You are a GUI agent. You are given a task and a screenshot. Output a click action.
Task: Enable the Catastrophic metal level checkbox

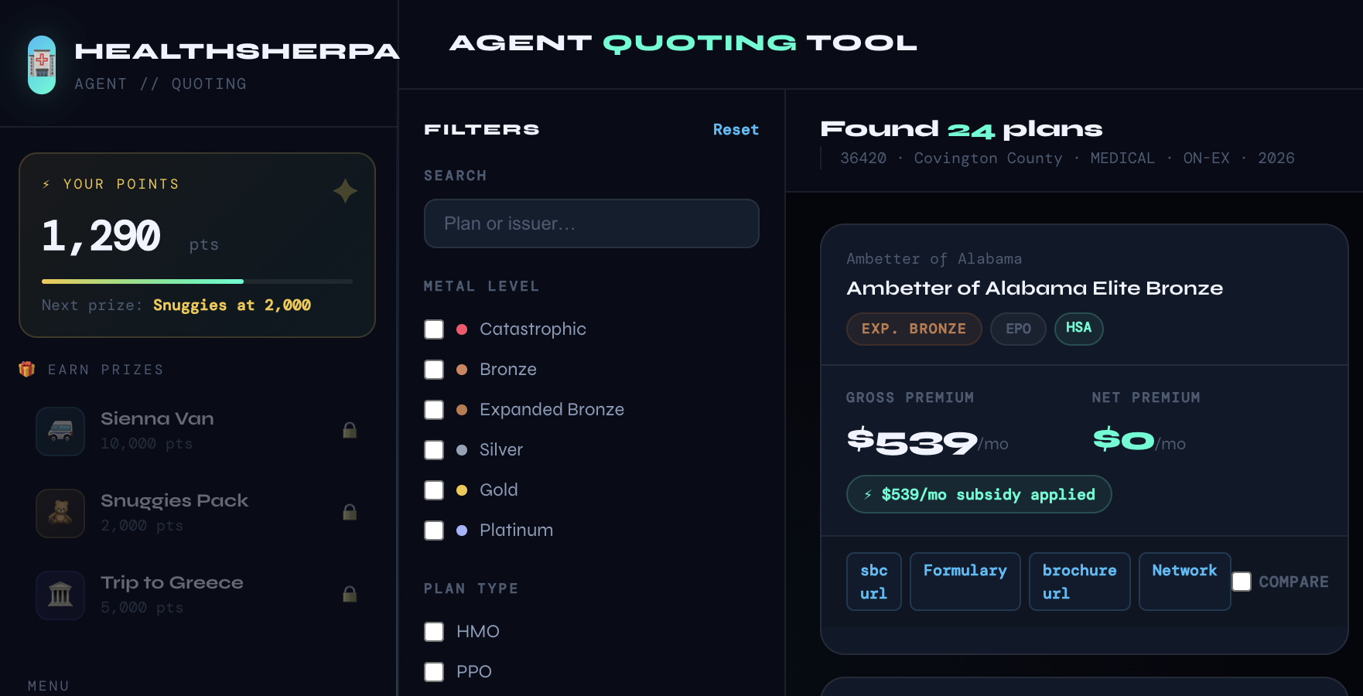(434, 329)
